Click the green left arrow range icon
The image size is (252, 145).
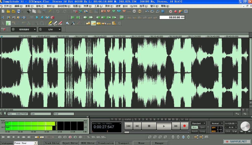point(85,18)
